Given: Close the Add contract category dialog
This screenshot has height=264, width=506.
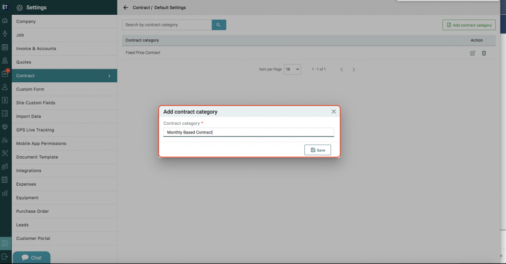Looking at the screenshot, I should [334, 112].
